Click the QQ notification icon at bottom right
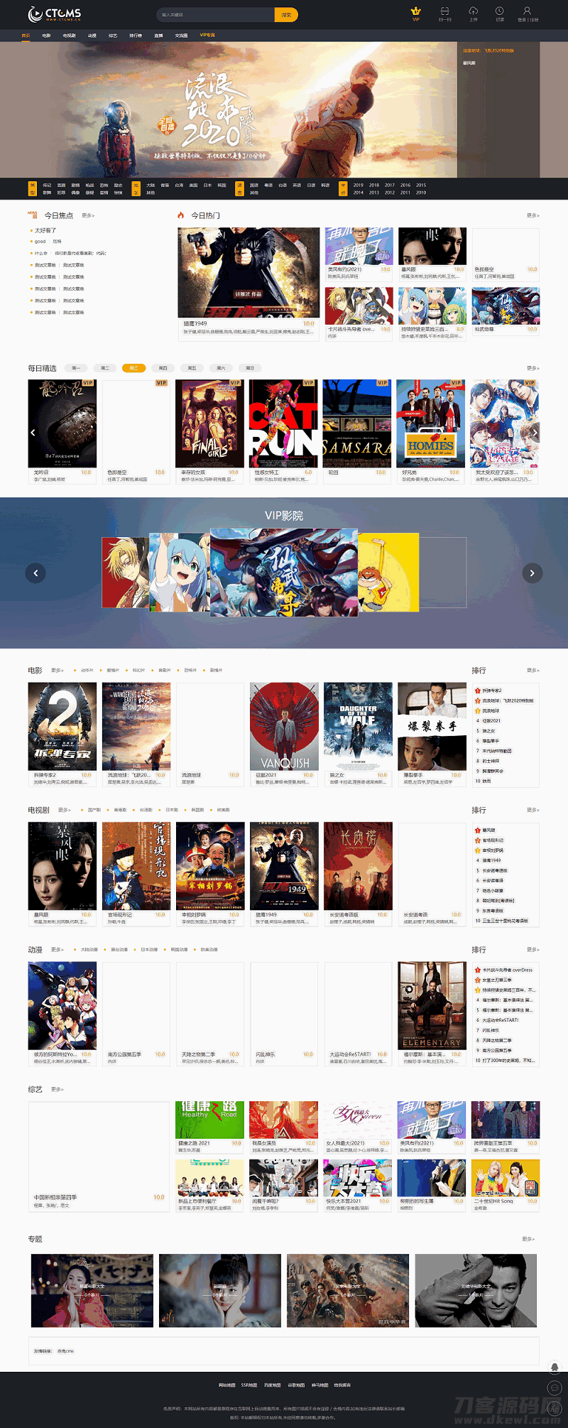 (555, 1367)
